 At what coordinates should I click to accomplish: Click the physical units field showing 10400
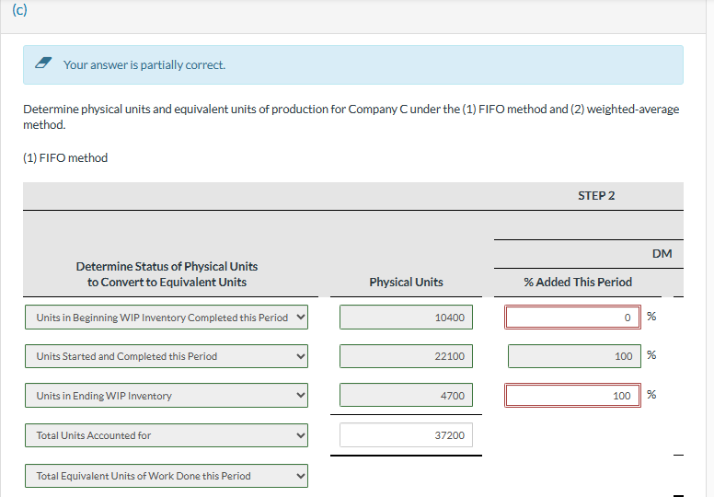(406, 317)
